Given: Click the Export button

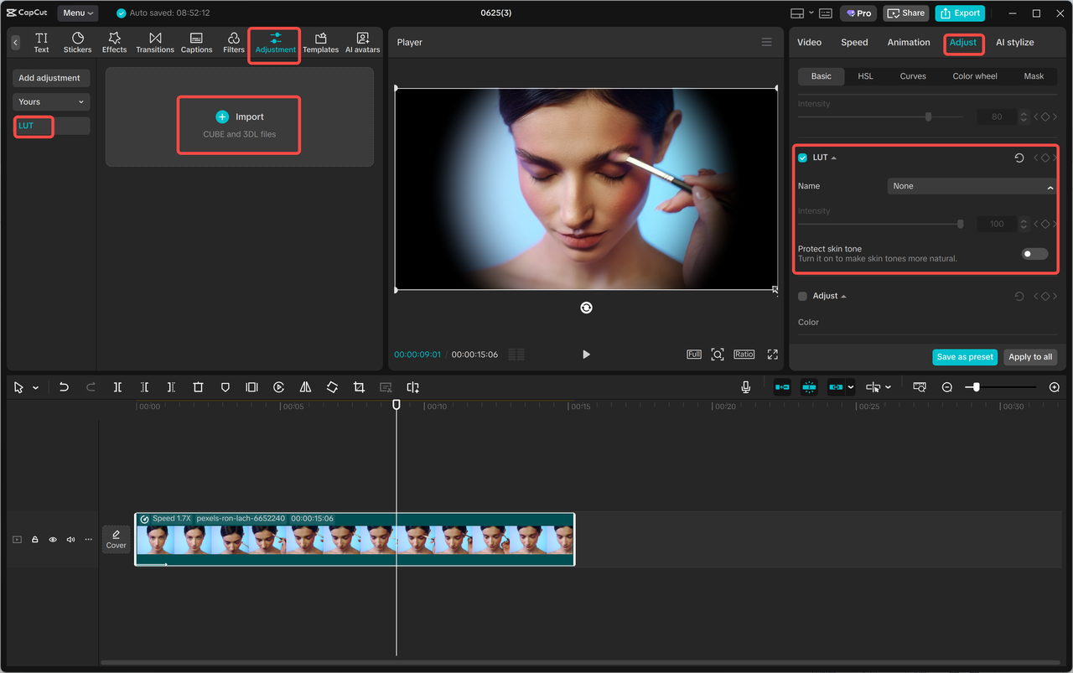Looking at the screenshot, I should tap(959, 13).
